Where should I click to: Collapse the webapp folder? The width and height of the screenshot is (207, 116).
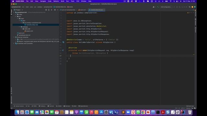point(19,27)
